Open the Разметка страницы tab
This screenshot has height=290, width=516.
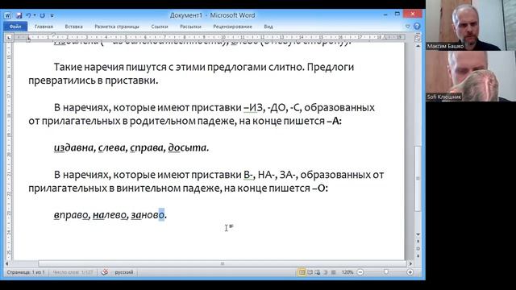[117, 27]
